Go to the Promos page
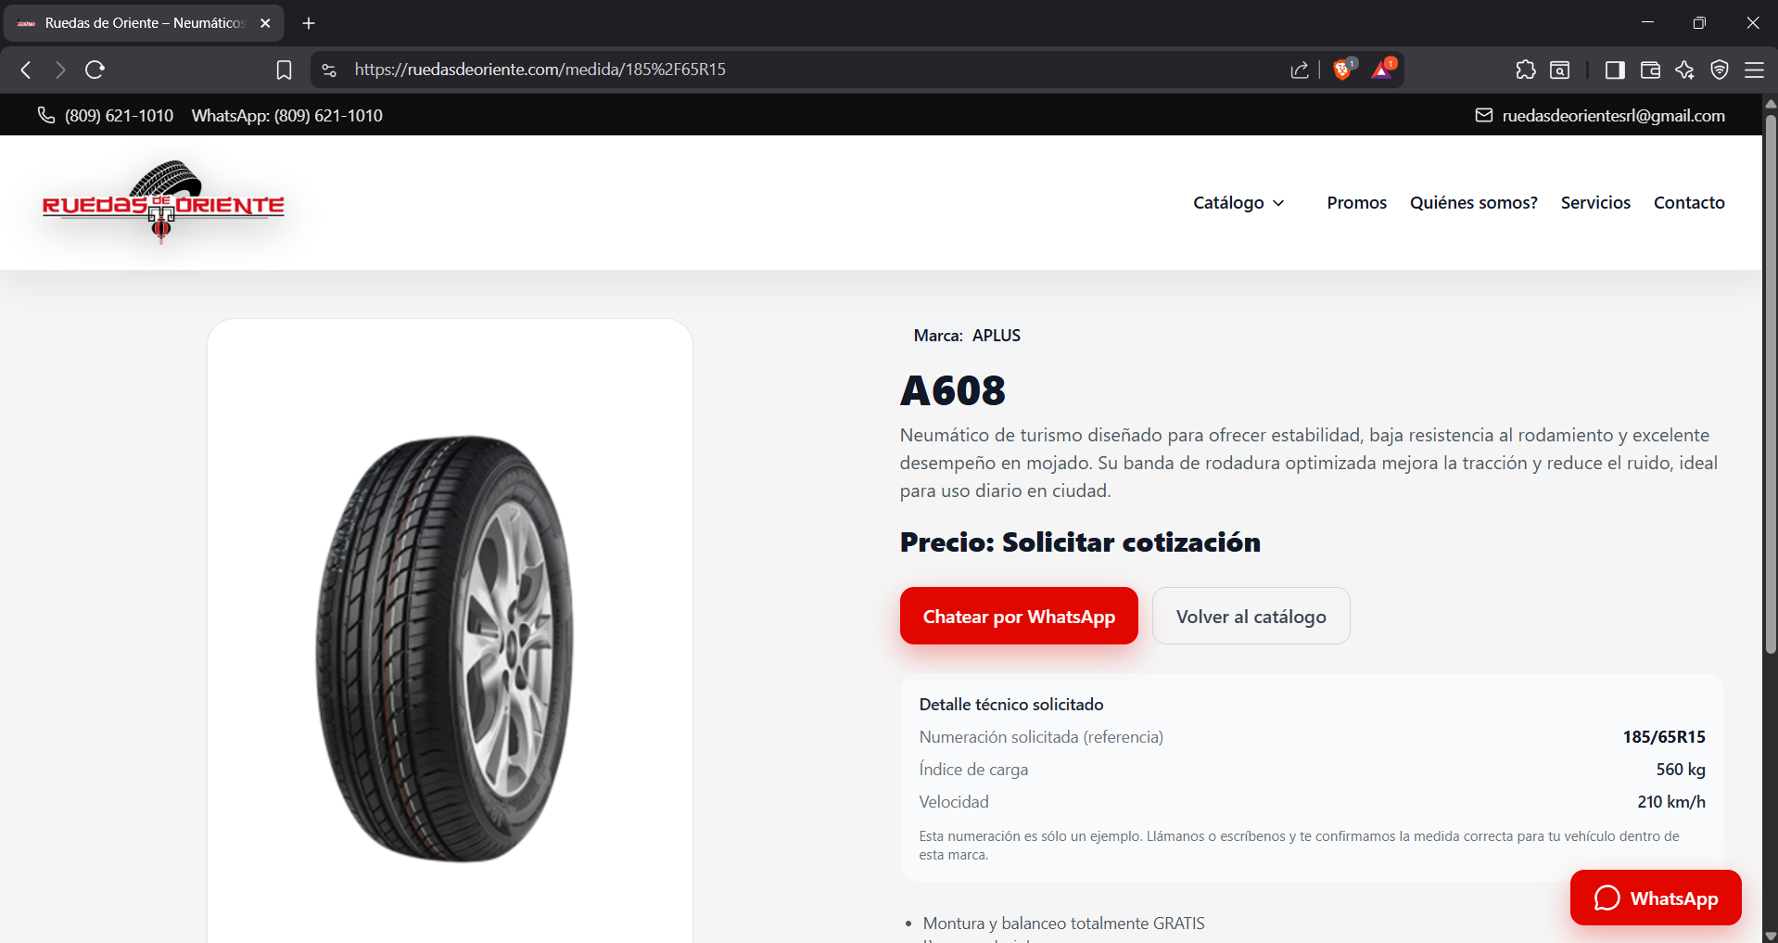The width and height of the screenshot is (1778, 943). click(1356, 202)
